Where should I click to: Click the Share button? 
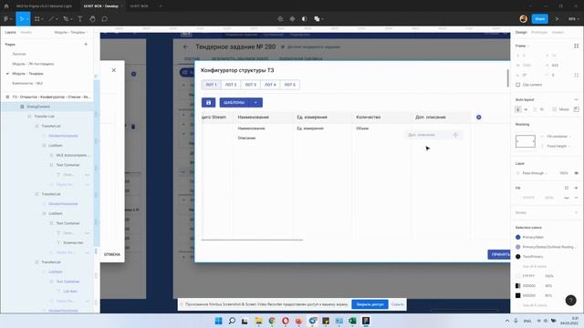pos(539,18)
